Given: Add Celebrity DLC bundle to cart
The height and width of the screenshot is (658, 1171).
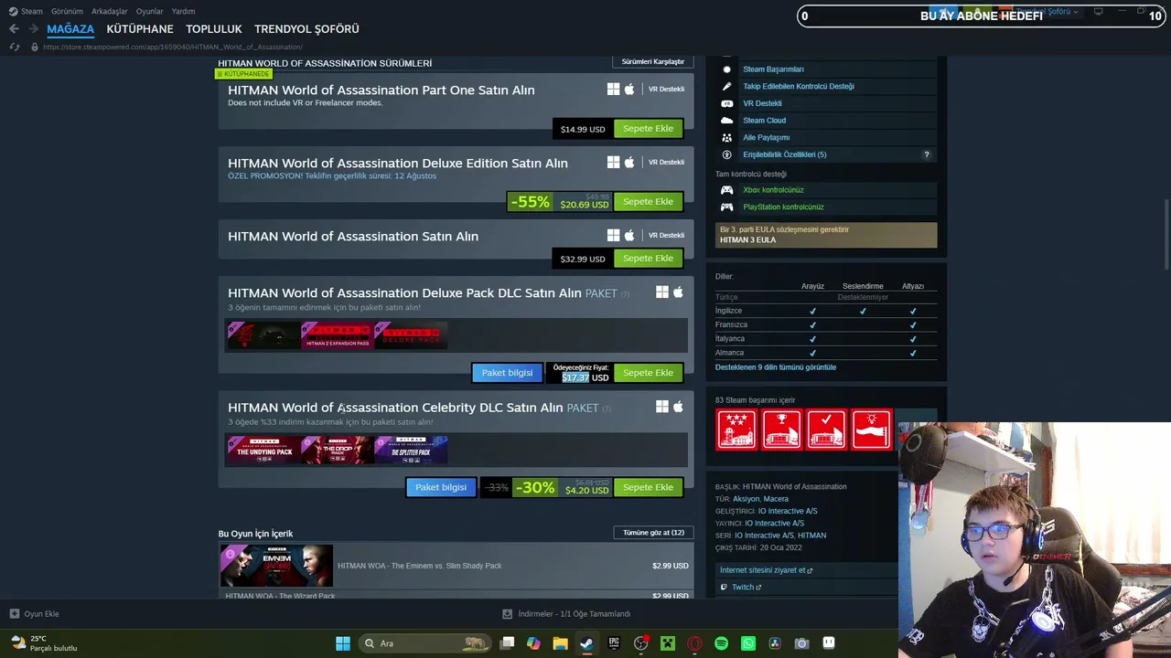Looking at the screenshot, I should pos(648,487).
